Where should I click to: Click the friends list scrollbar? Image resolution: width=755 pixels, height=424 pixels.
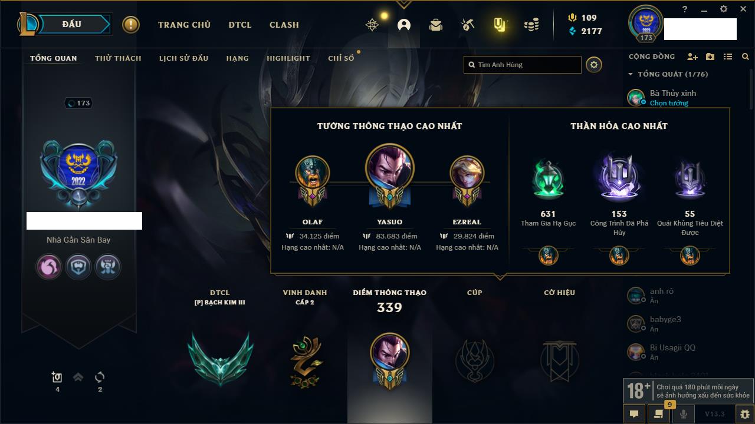coord(751,88)
